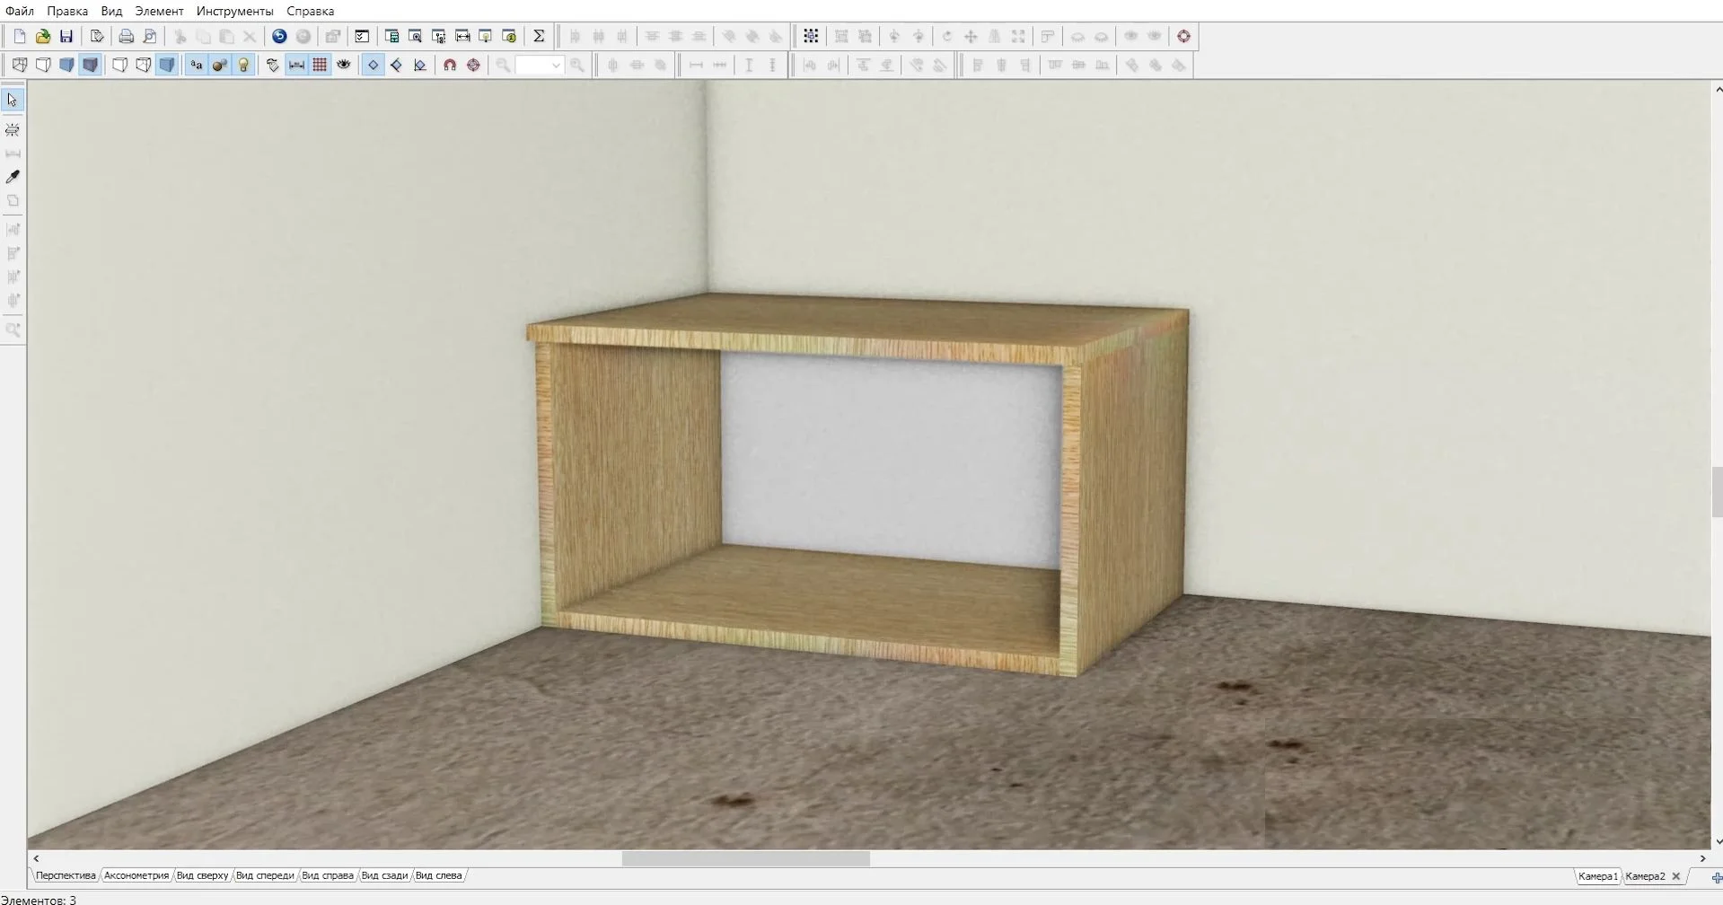This screenshot has height=905, width=1723.
Task: Open the Файл menu
Action: point(20,11)
